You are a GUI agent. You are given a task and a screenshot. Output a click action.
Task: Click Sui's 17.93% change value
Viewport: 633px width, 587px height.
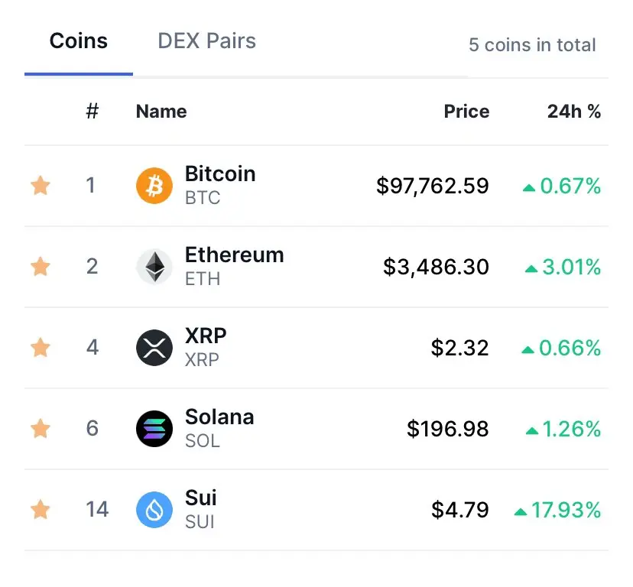566,510
